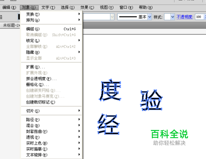Open the 帮助 (H) menu
Image resolution: width=206 pixels, height=159 pixels.
click(x=146, y=7)
